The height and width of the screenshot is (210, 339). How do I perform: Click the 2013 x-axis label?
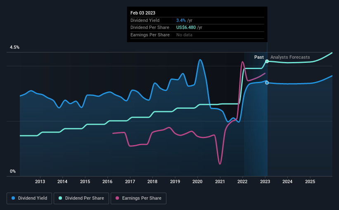coord(40,181)
